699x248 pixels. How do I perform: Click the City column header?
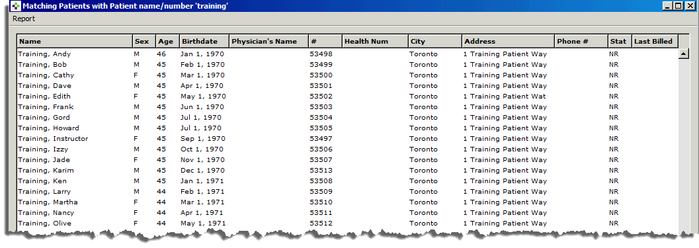435,41
